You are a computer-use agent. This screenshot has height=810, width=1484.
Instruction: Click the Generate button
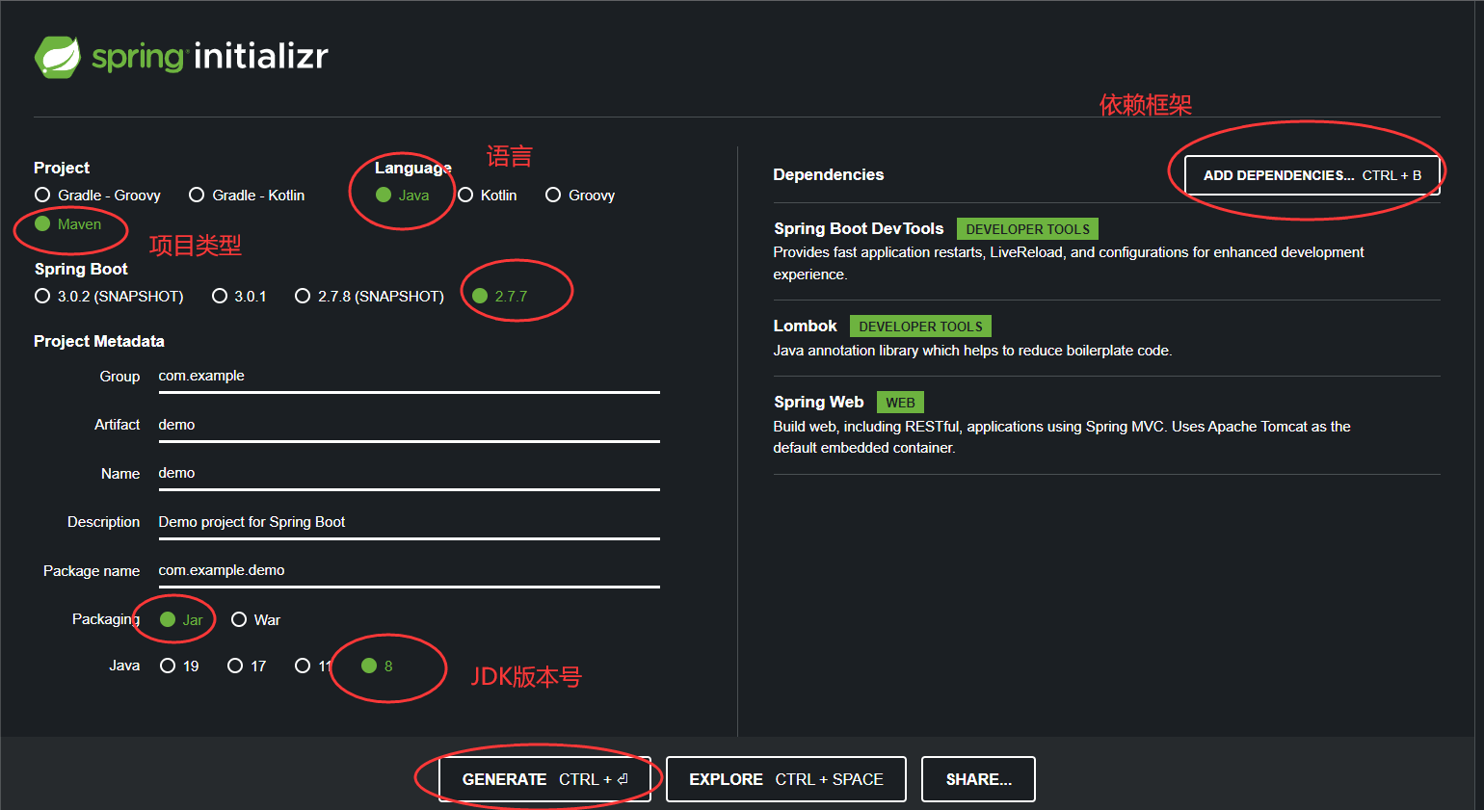(x=545, y=779)
